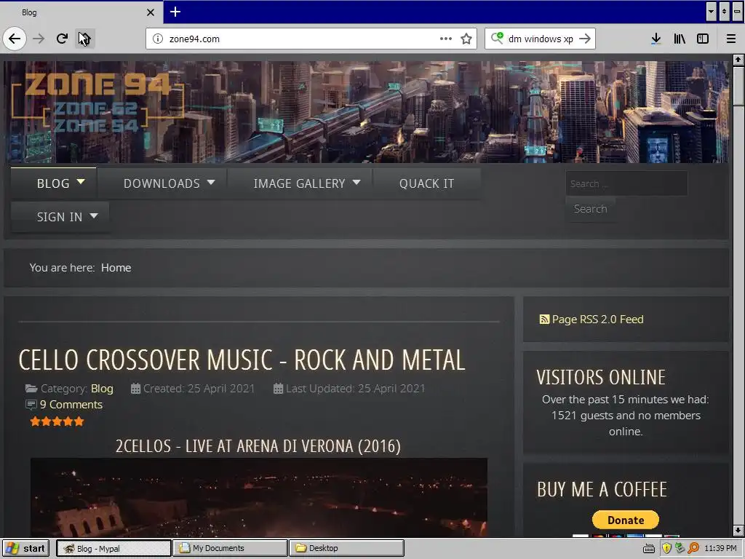The width and height of the screenshot is (745, 559).
Task: Click the site Search text field
Action: coord(626,183)
